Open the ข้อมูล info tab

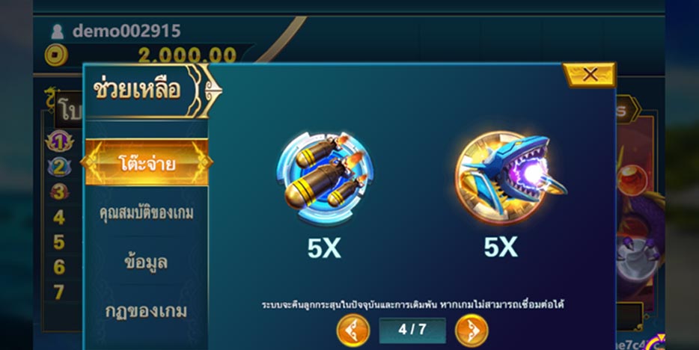point(146,262)
